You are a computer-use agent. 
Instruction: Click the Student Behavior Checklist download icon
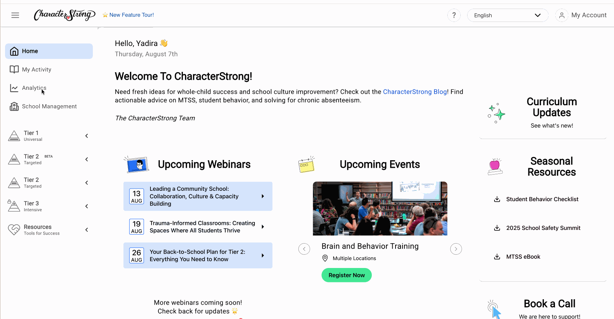(497, 199)
